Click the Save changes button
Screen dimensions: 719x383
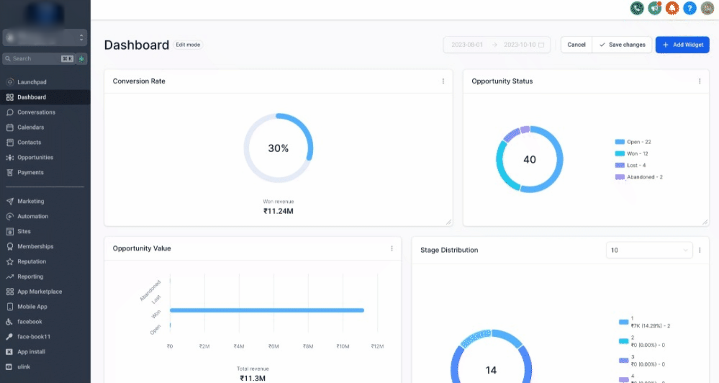[622, 45]
